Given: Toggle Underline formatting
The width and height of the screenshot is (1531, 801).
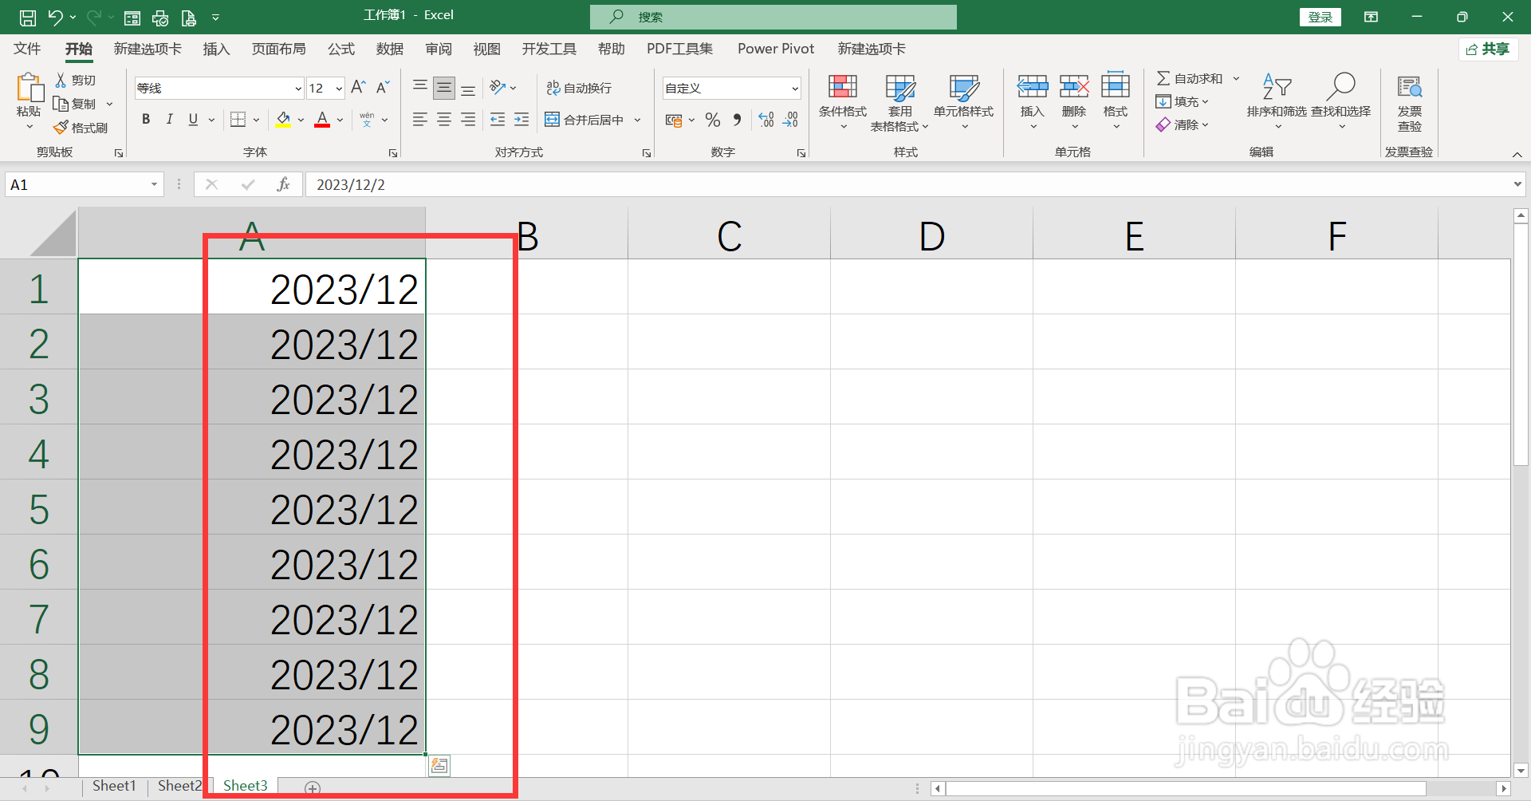Looking at the screenshot, I should pos(193,120).
